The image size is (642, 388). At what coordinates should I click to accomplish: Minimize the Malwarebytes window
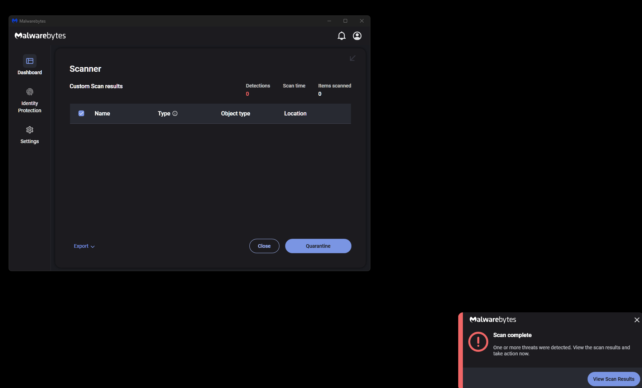329,21
